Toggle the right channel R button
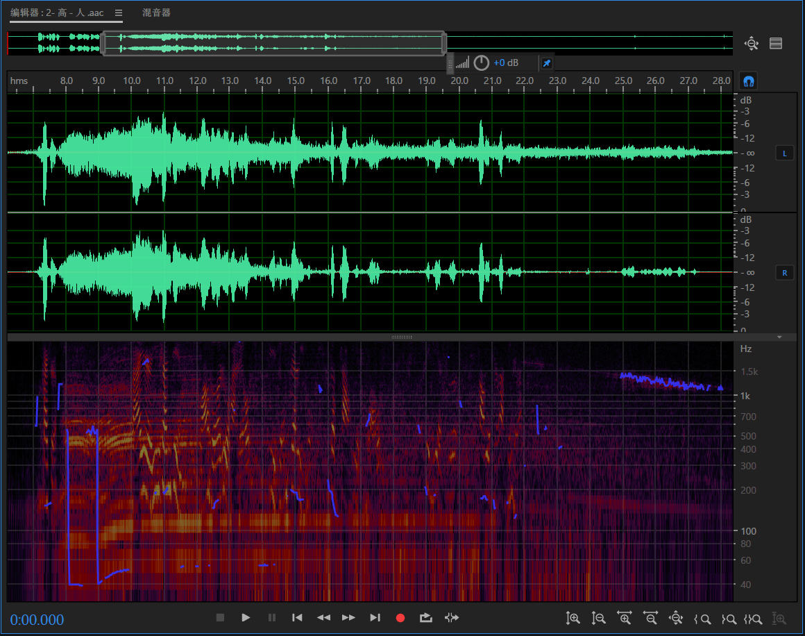The height and width of the screenshot is (636, 805). tap(784, 273)
